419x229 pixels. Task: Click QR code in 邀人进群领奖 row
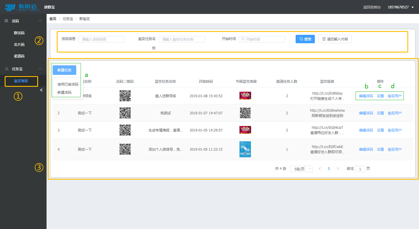[x=125, y=96]
